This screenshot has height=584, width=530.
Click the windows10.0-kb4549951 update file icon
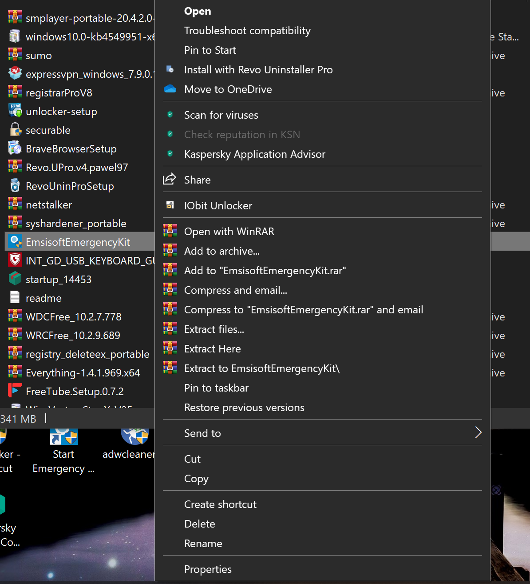pyautogui.click(x=15, y=36)
